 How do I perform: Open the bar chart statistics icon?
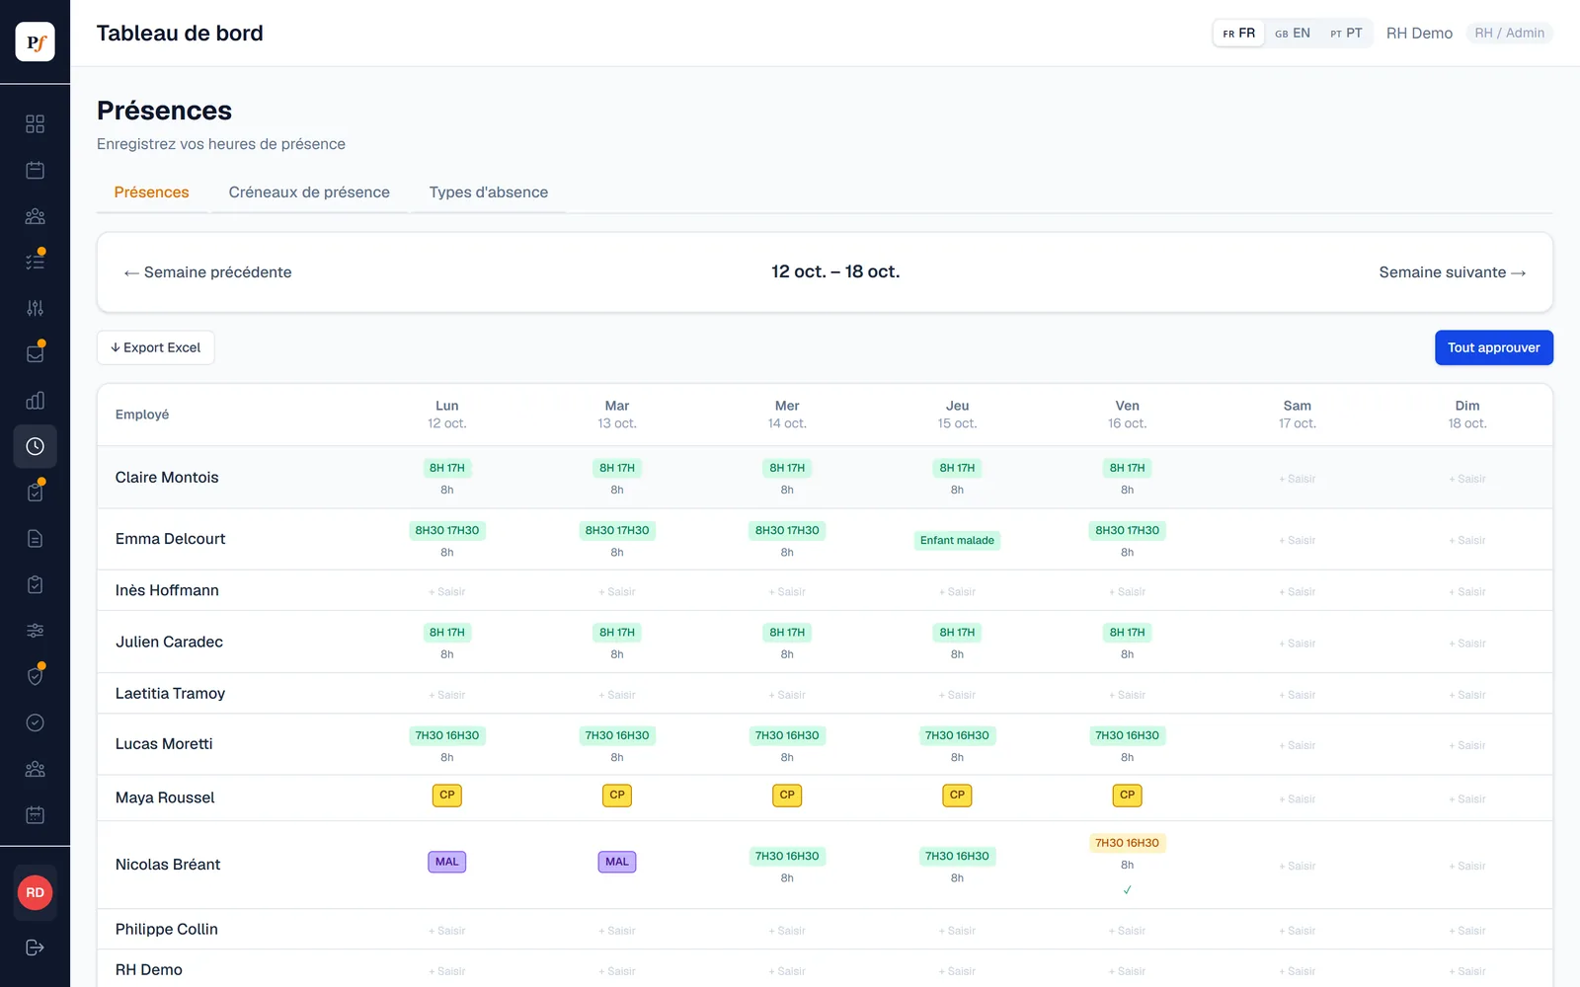pos(35,400)
